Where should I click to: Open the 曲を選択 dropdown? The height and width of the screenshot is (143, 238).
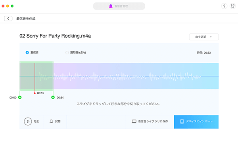coord(204,37)
